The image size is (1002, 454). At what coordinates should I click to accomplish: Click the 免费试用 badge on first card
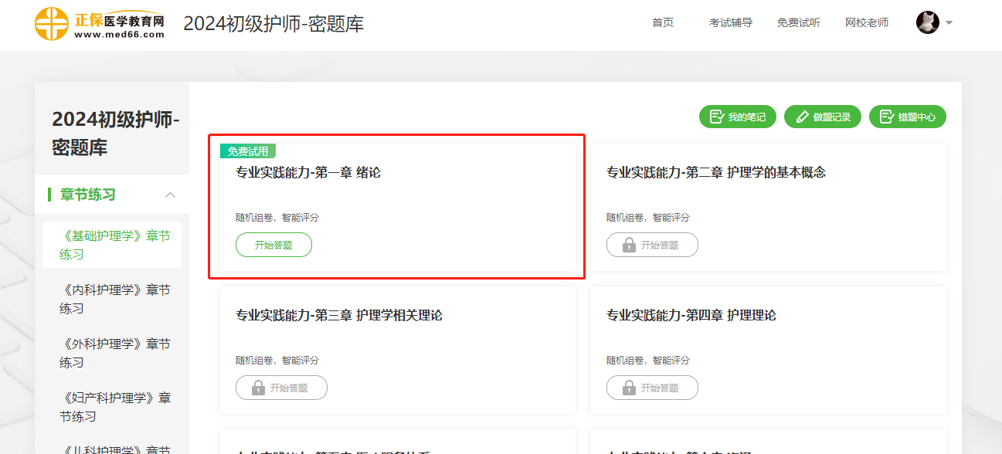coord(248,151)
